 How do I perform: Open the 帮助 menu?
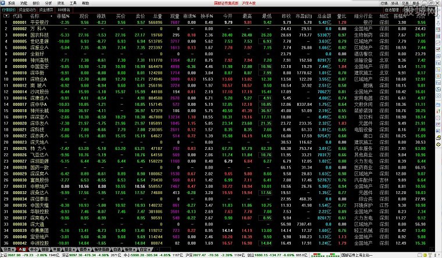click(x=85, y=3)
